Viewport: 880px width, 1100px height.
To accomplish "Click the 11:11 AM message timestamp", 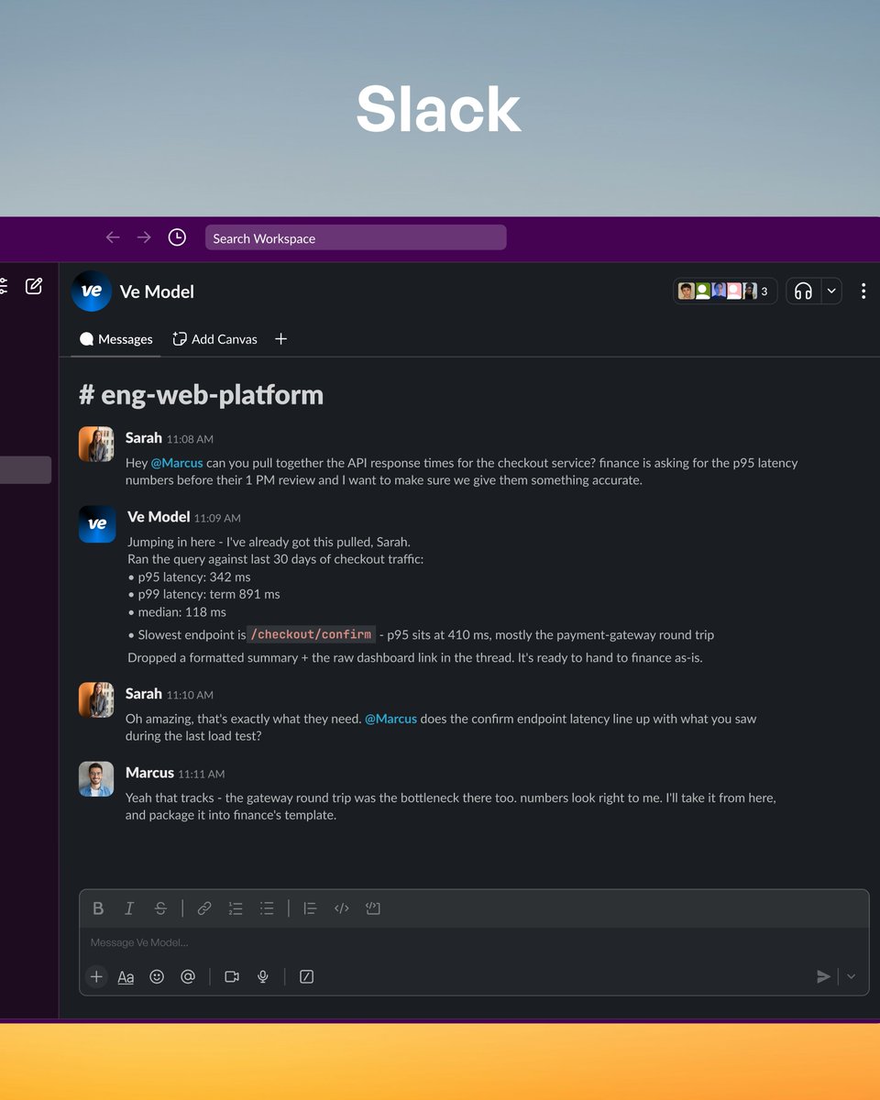I will 202,774.
